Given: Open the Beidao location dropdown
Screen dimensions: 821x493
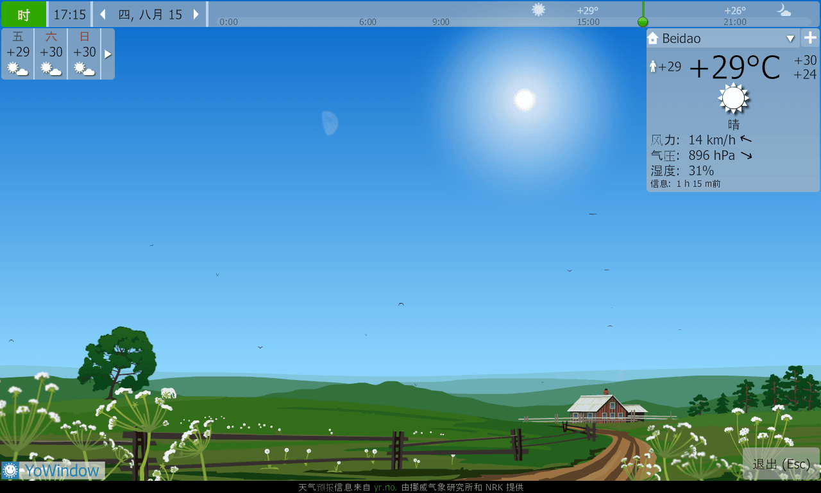Looking at the screenshot, I should [790, 39].
